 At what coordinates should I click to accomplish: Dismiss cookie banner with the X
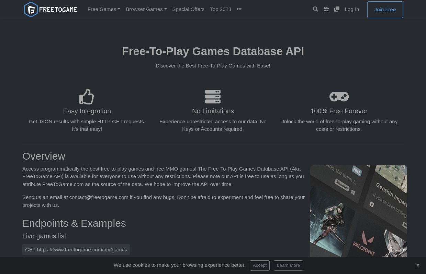click(418, 265)
